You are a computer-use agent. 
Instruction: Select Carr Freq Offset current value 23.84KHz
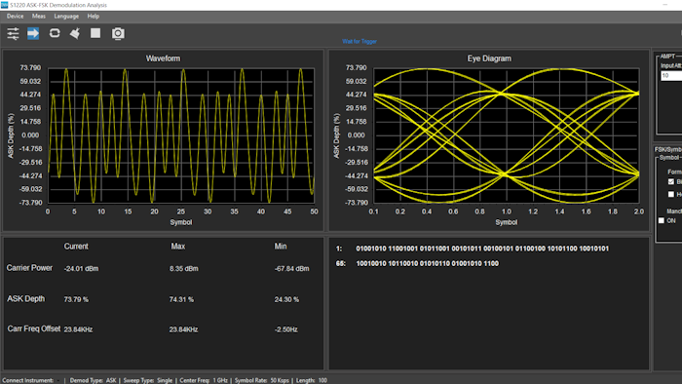coord(78,329)
